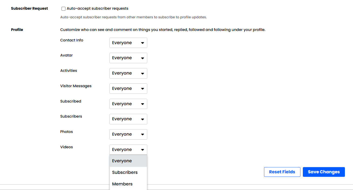Open the Photos privacy dropdown

point(128,134)
